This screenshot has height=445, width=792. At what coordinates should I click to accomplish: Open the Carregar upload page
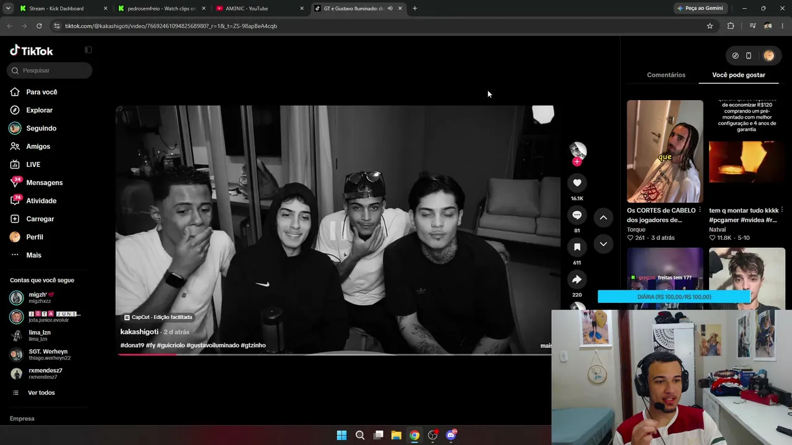pyautogui.click(x=40, y=219)
